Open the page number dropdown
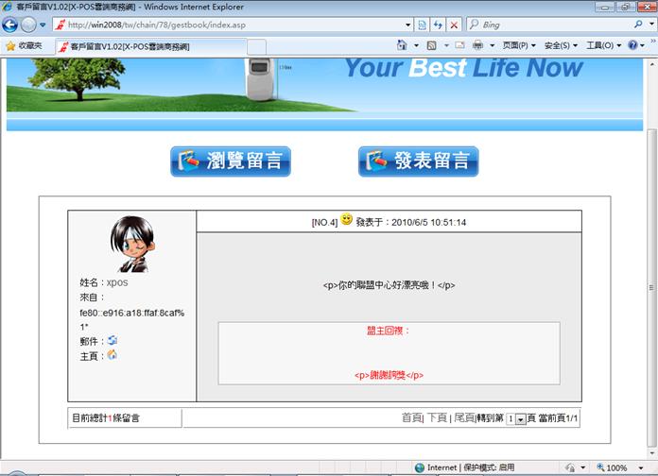The height and width of the screenshot is (476, 658). (x=520, y=418)
